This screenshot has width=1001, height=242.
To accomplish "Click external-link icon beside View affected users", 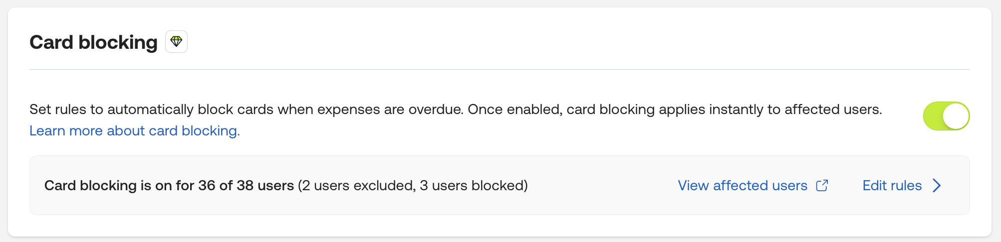I will (x=822, y=185).
